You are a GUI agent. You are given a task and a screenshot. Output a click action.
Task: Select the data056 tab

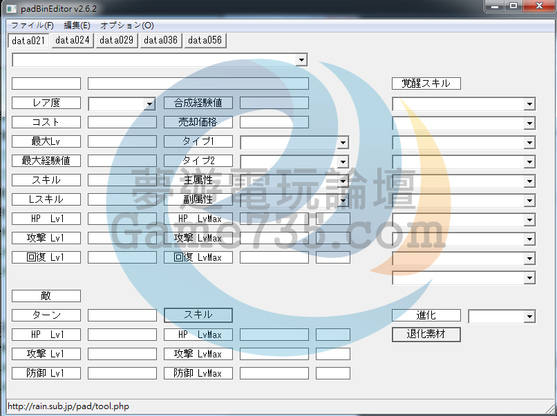click(x=205, y=40)
